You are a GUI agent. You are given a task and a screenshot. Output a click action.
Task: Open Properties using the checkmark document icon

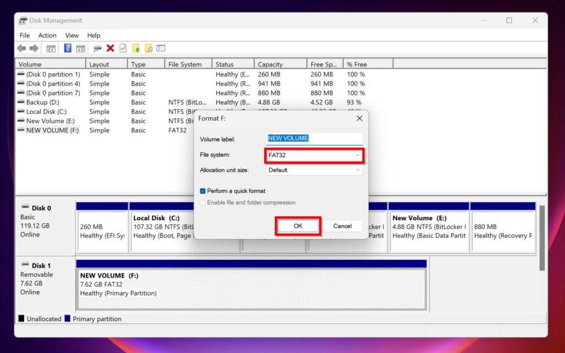(122, 48)
